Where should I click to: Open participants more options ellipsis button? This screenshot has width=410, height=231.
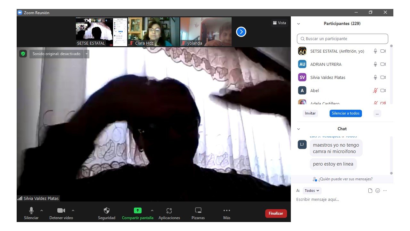377,113
